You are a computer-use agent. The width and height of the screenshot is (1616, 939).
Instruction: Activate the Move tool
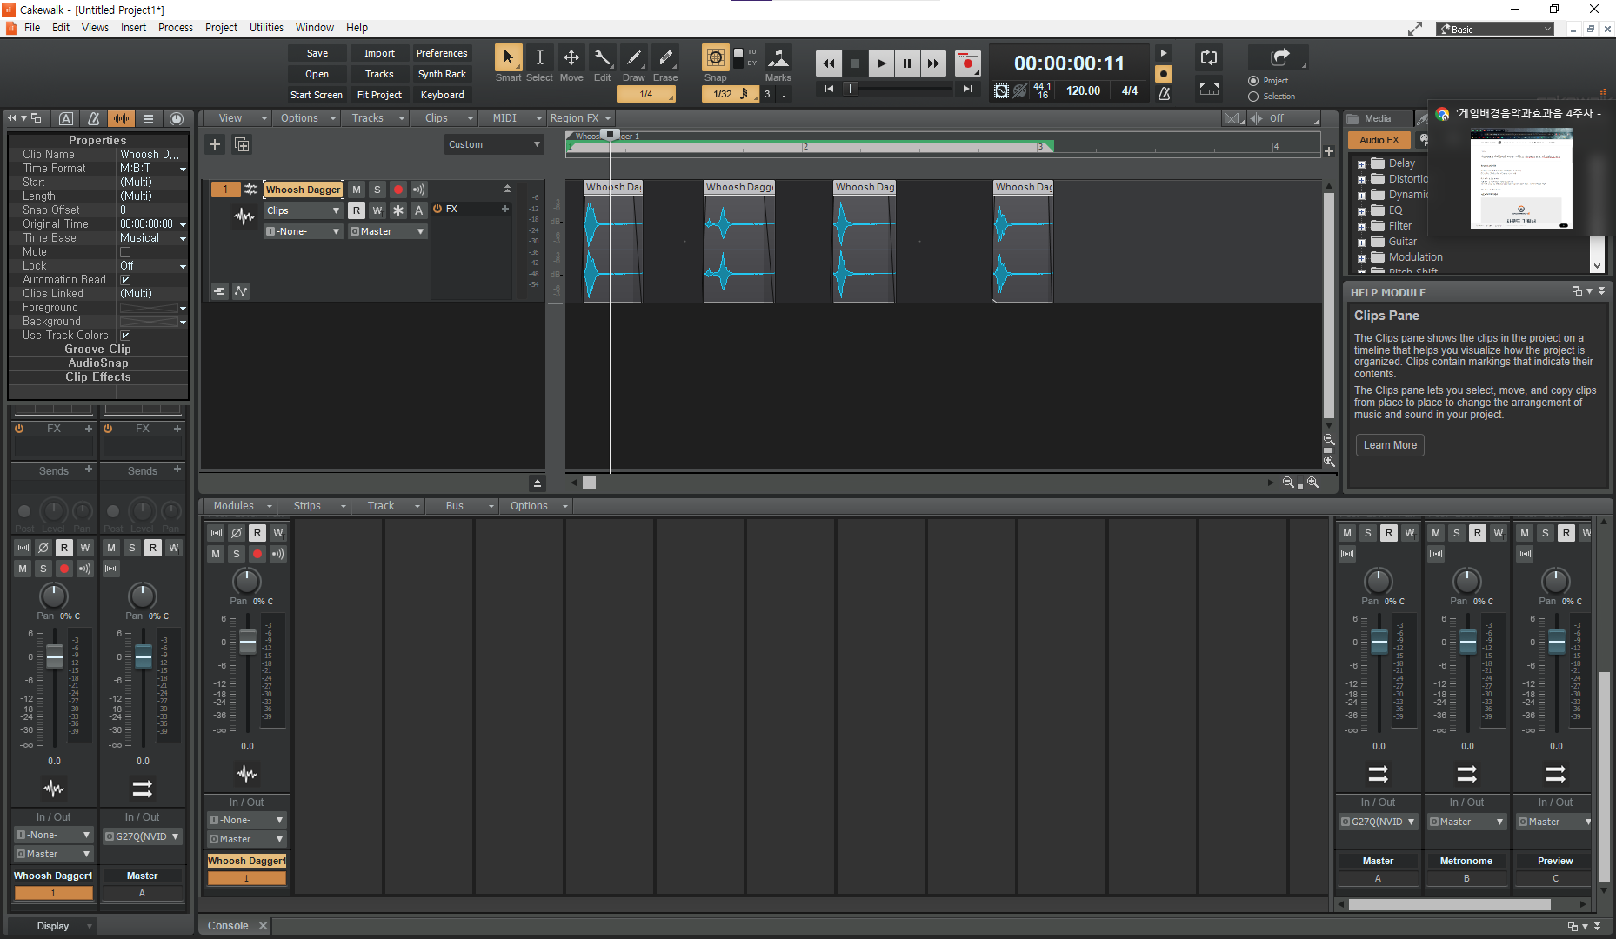pyautogui.click(x=571, y=58)
